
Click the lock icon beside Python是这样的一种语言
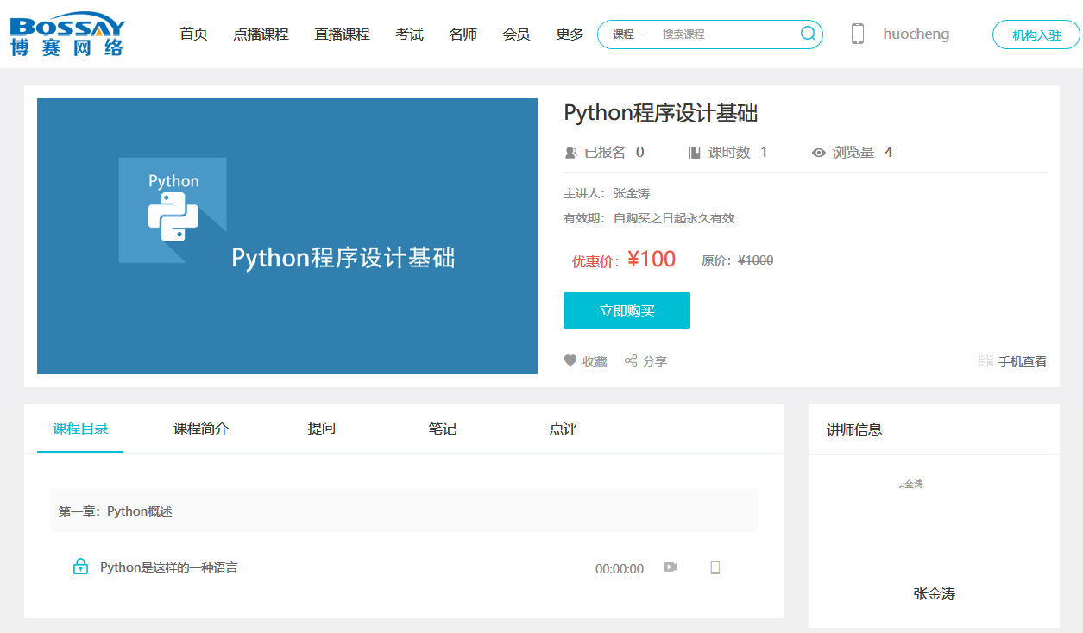(x=80, y=567)
